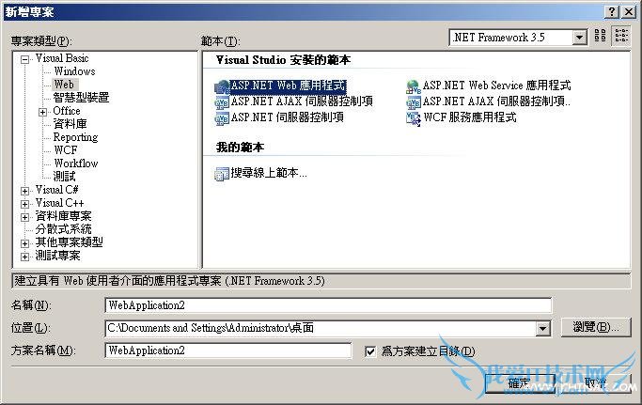Switch to small icons list view

pyautogui.click(x=621, y=35)
